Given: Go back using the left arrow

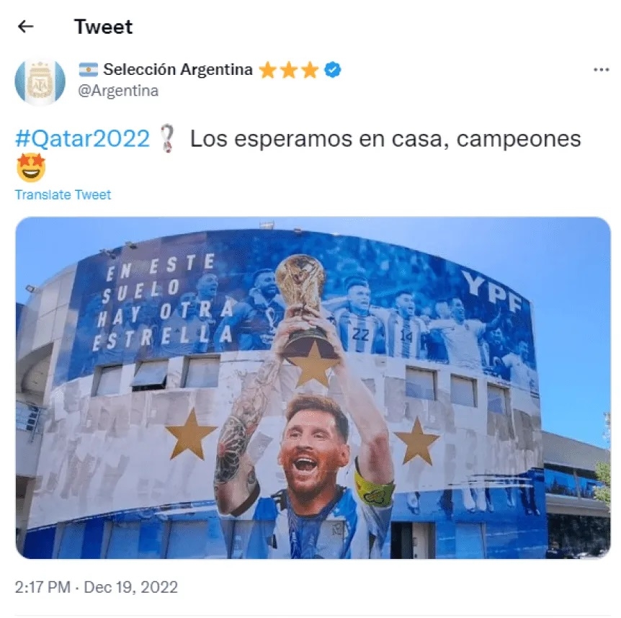Looking at the screenshot, I should [26, 27].
